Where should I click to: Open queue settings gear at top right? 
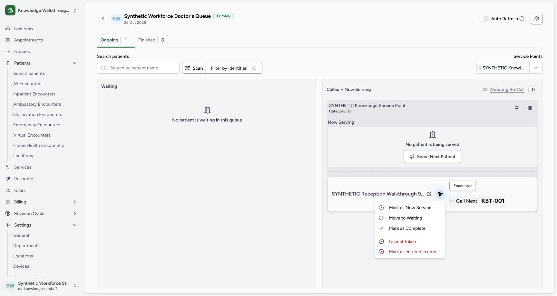pos(536,19)
